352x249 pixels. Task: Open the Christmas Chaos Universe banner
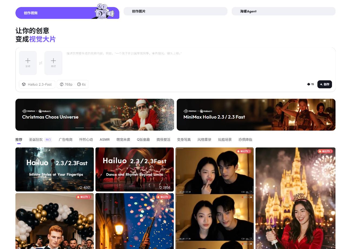pos(95,115)
